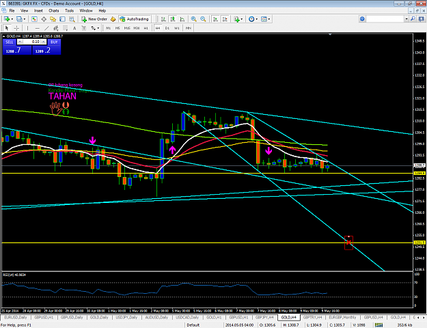The image size is (427, 328).
Task: Click the search magnifier icon
Action: click(x=413, y=19)
